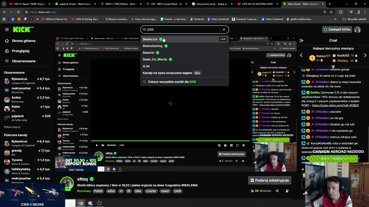Click the Rozmowy category link
Image resolution: width=369 pixels, height=207 pixels.
pyautogui.click(x=84, y=191)
